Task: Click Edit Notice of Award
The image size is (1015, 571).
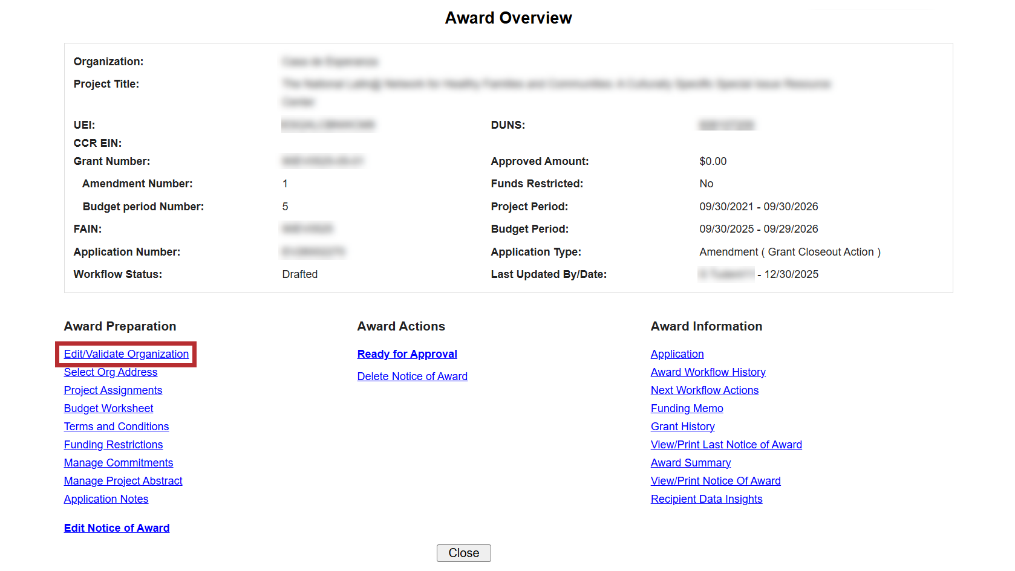Action: (x=117, y=528)
